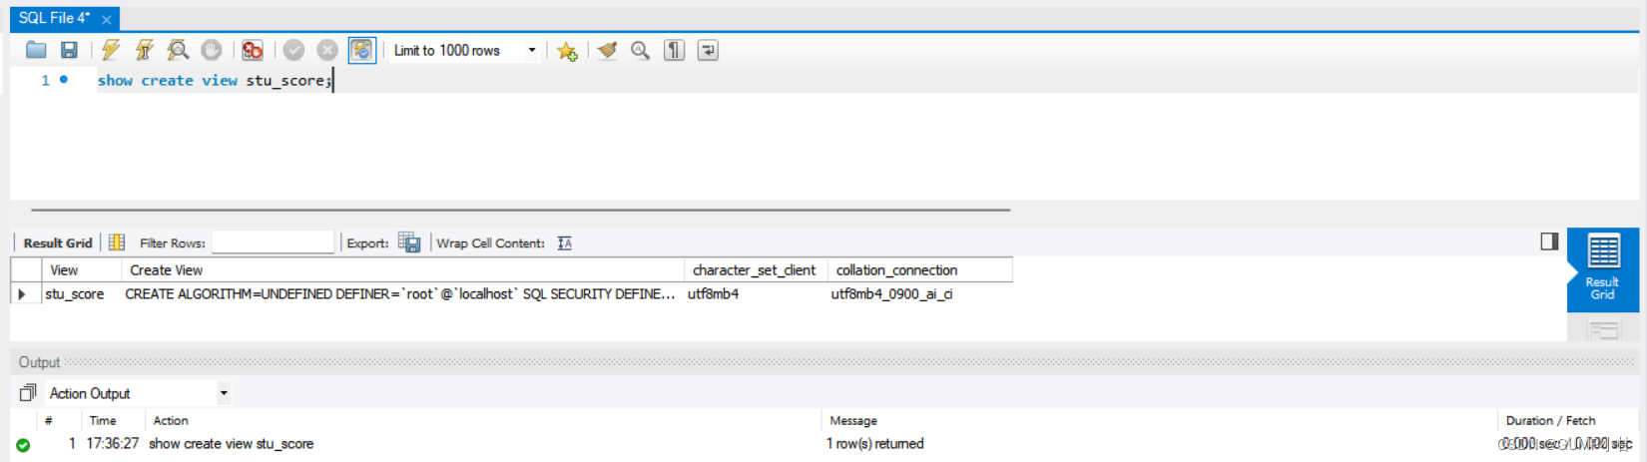Toggle continue-on-error red stop icon

pos(253,50)
